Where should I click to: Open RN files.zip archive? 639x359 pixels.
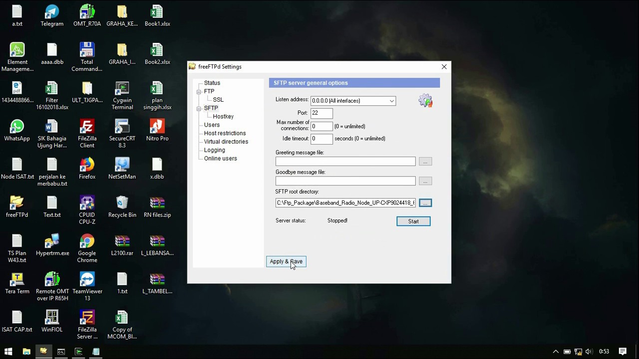(157, 207)
